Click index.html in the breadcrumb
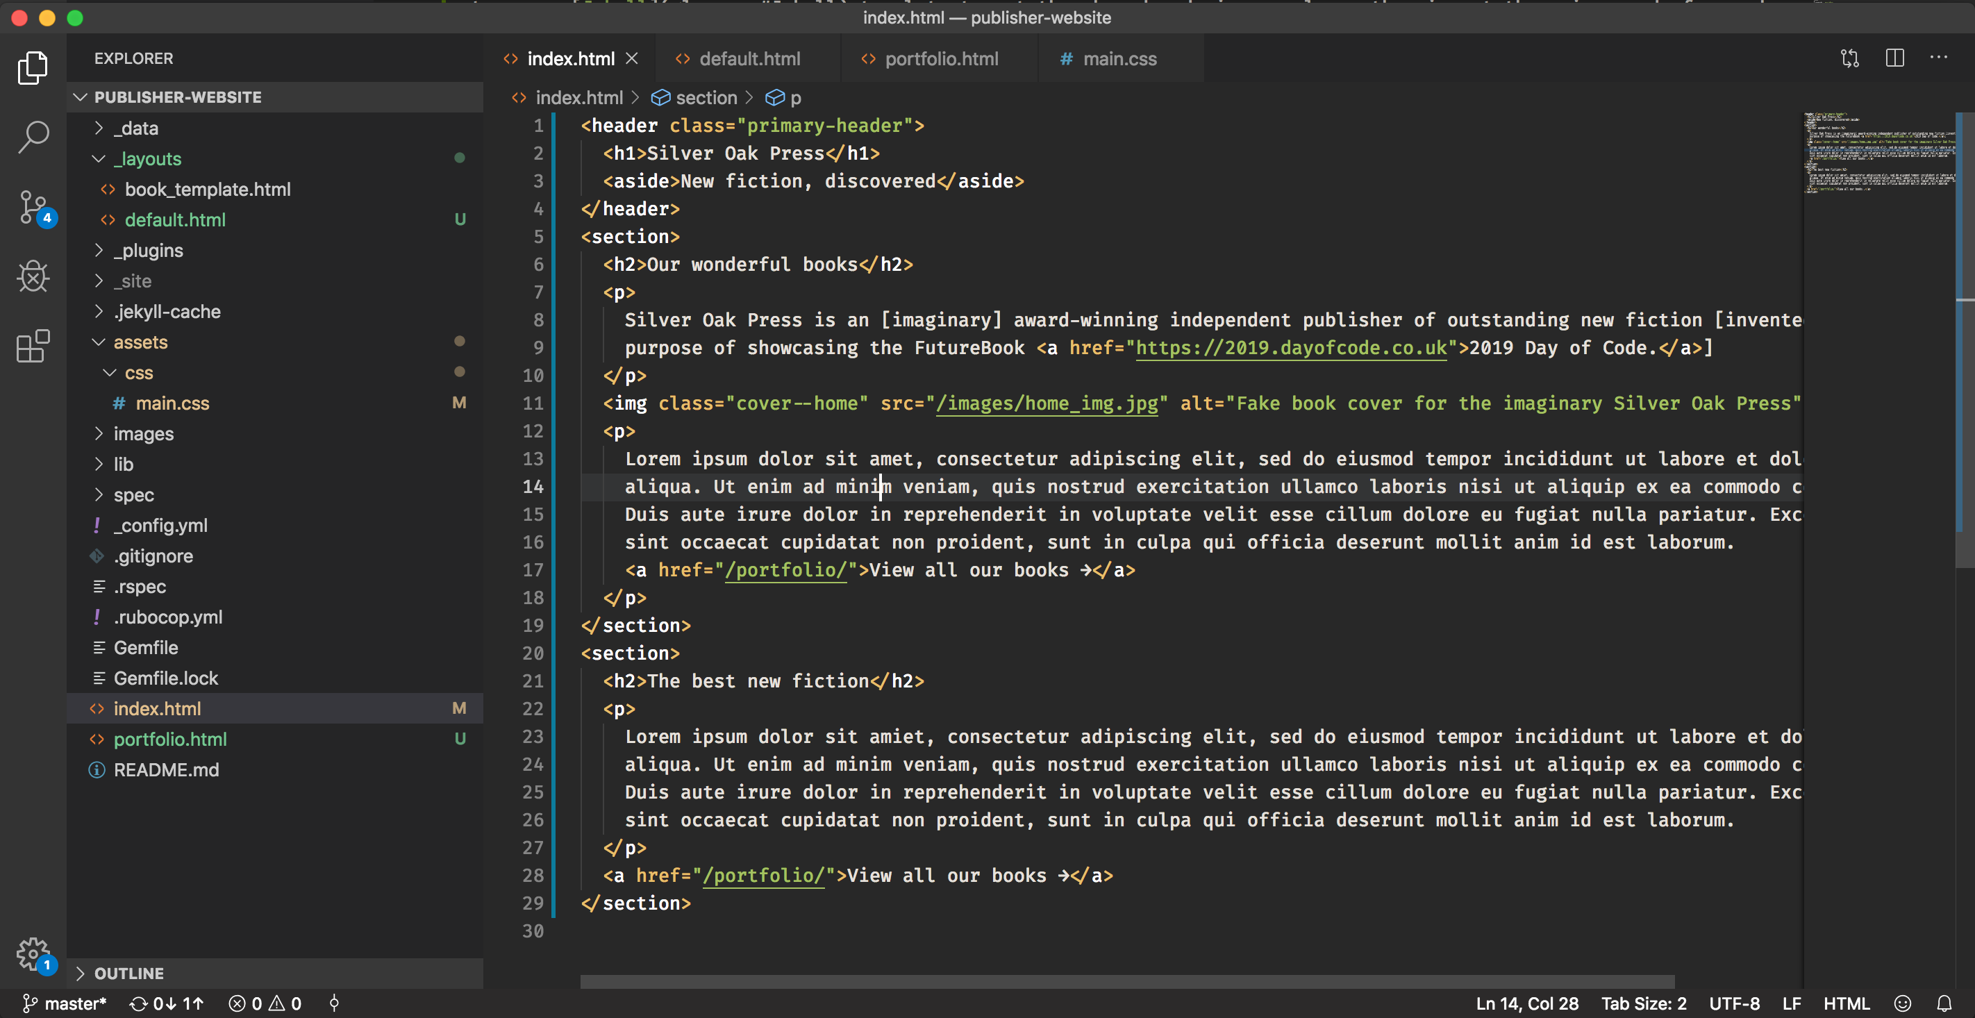Screen dimensions: 1975x1018 [579, 97]
